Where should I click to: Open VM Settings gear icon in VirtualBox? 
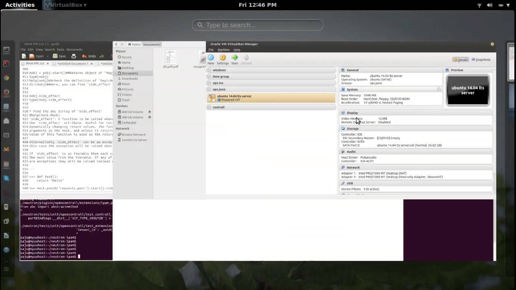pyautogui.click(x=223, y=58)
